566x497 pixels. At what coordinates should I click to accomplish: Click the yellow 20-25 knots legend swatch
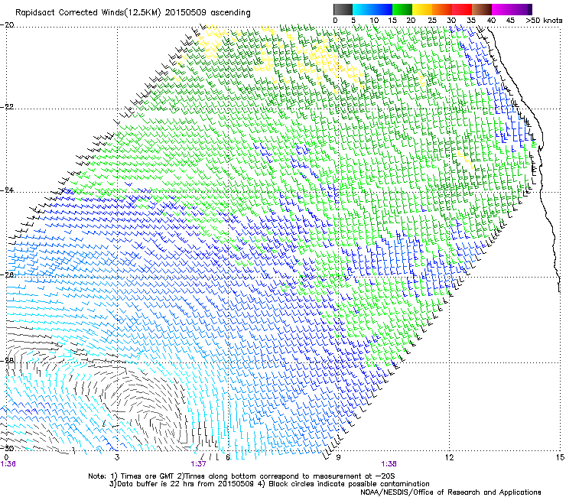click(x=422, y=9)
